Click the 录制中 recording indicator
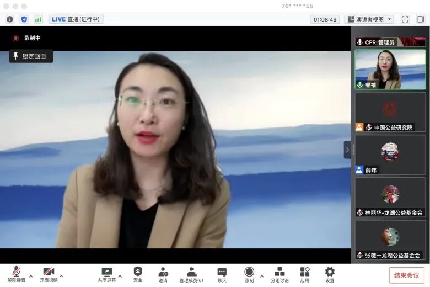Screen dimensions: 430x287 pos(26,38)
